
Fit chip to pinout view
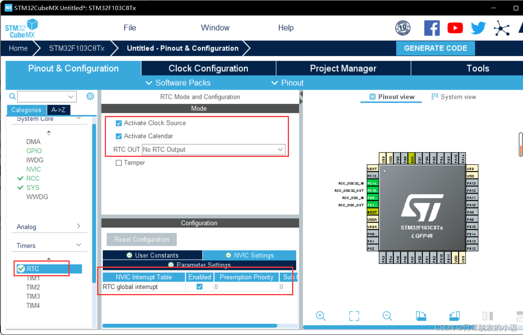tap(354, 316)
